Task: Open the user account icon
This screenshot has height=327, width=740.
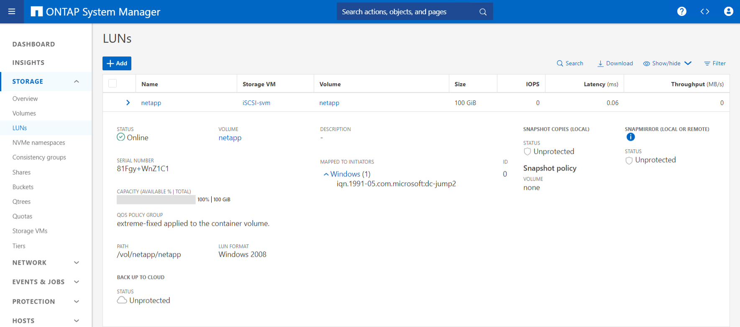Action: 728,11
